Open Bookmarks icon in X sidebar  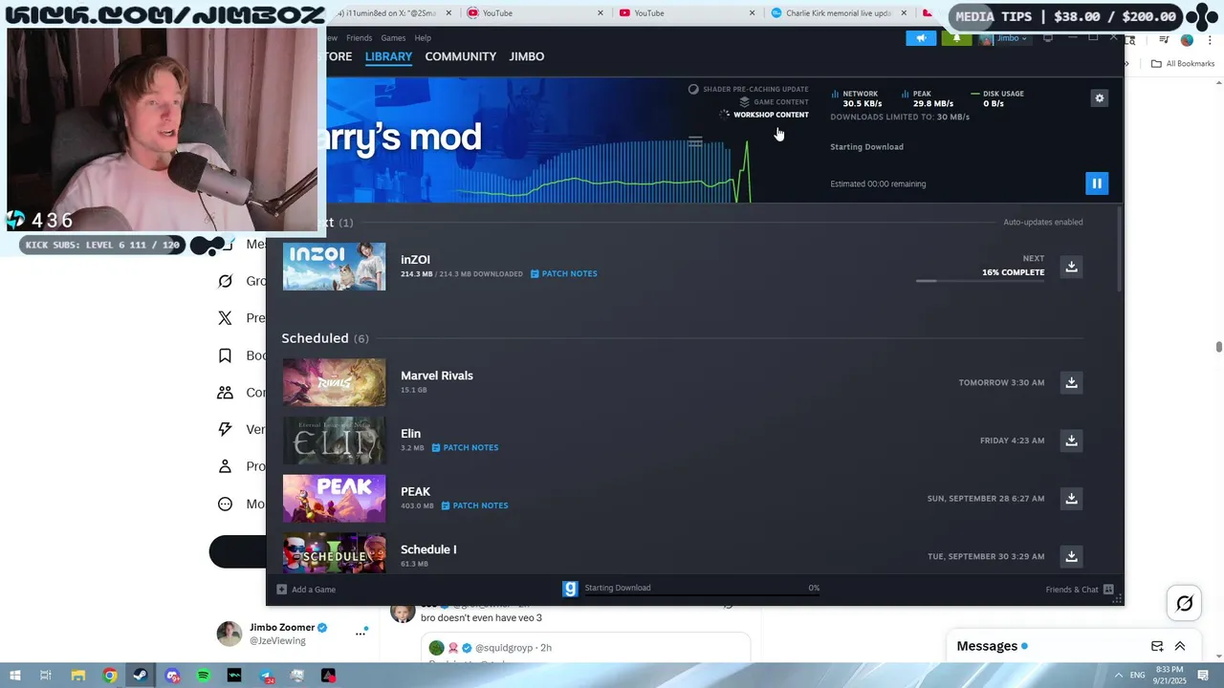point(226,355)
